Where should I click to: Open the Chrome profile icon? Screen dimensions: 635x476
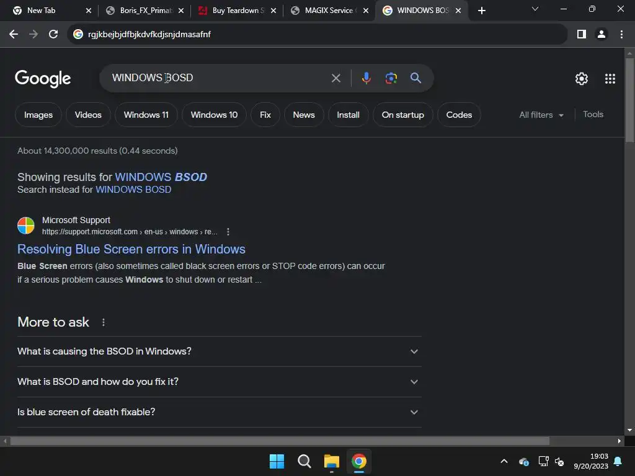click(x=602, y=35)
